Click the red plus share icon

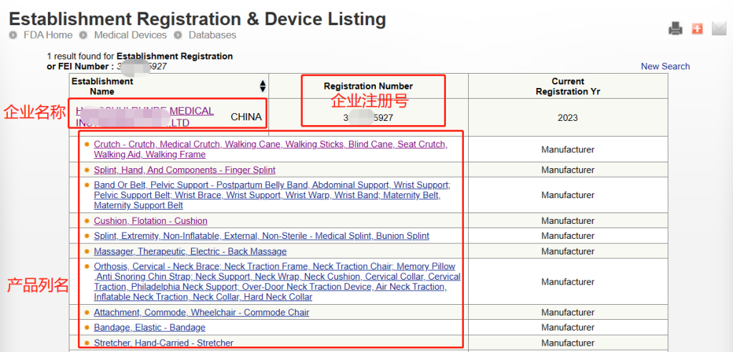pyautogui.click(x=696, y=29)
